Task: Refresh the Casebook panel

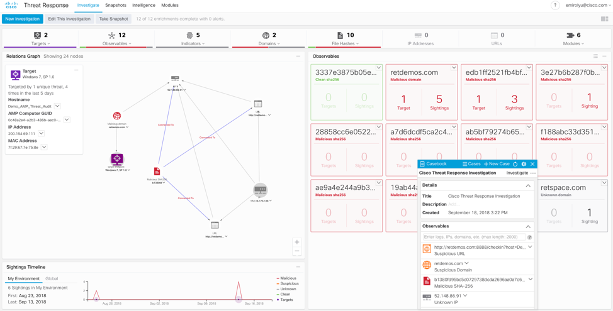Action: tap(515, 164)
